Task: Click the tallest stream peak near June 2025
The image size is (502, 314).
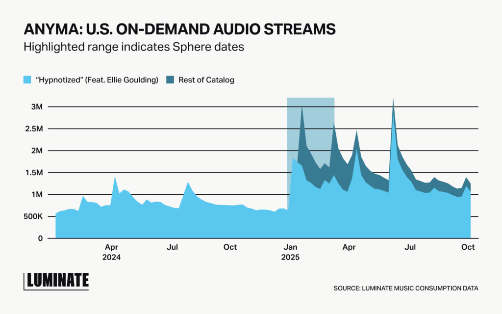Action: pos(393,100)
